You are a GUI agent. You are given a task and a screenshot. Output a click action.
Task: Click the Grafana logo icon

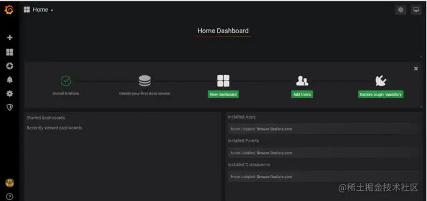(x=9, y=10)
